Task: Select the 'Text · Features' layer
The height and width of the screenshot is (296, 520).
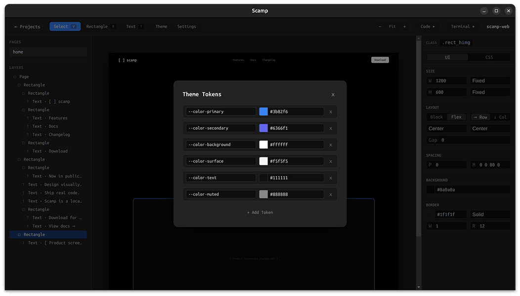Action: pyautogui.click(x=48, y=118)
